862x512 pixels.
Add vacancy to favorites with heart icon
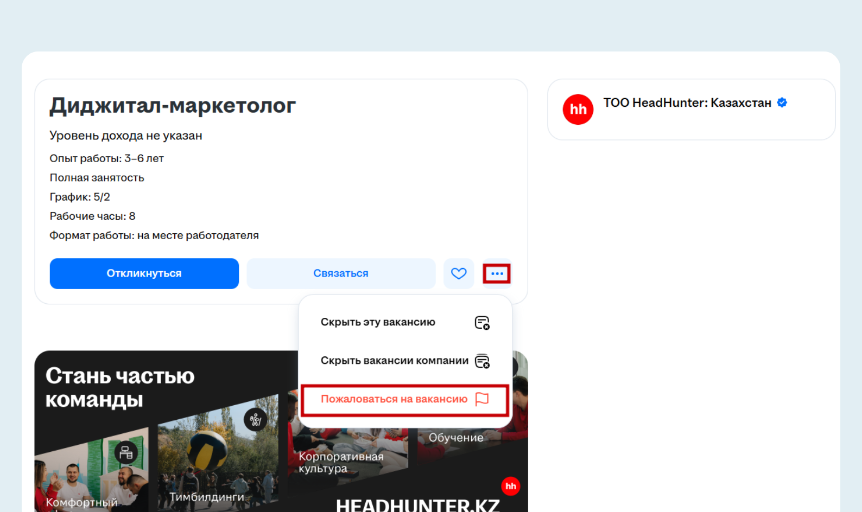click(459, 273)
